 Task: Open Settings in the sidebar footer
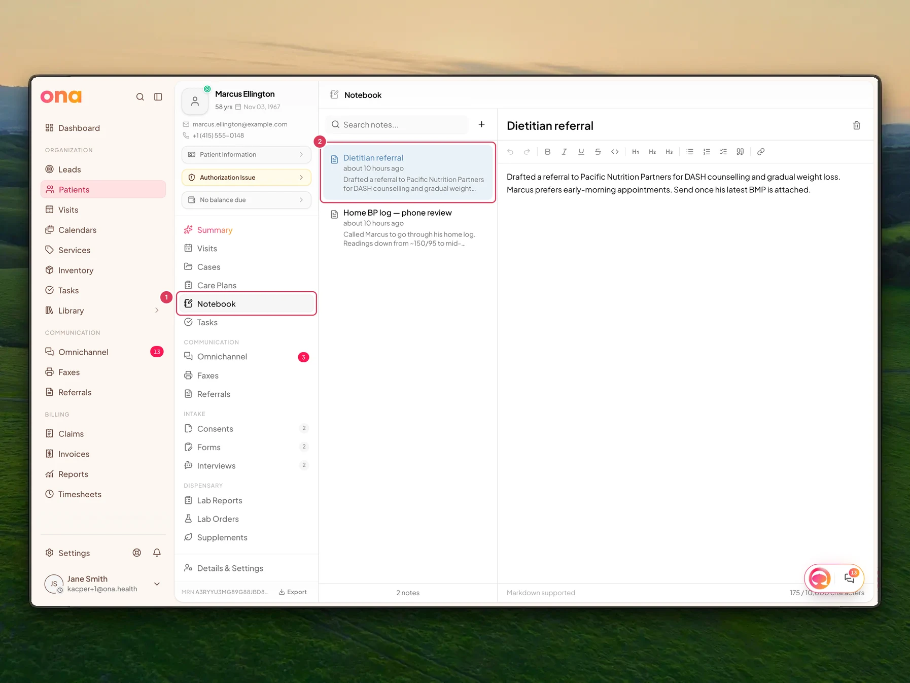pos(67,553)
